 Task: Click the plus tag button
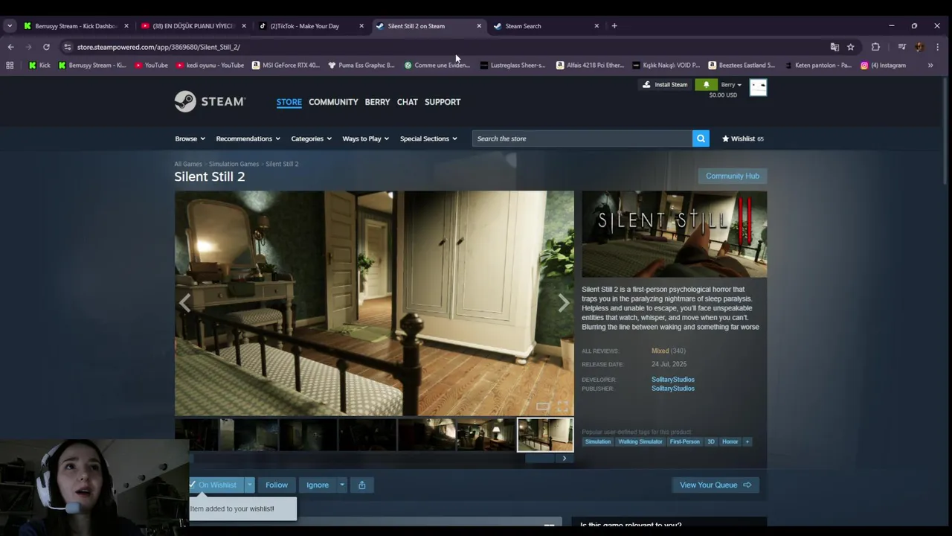point(747,441)
